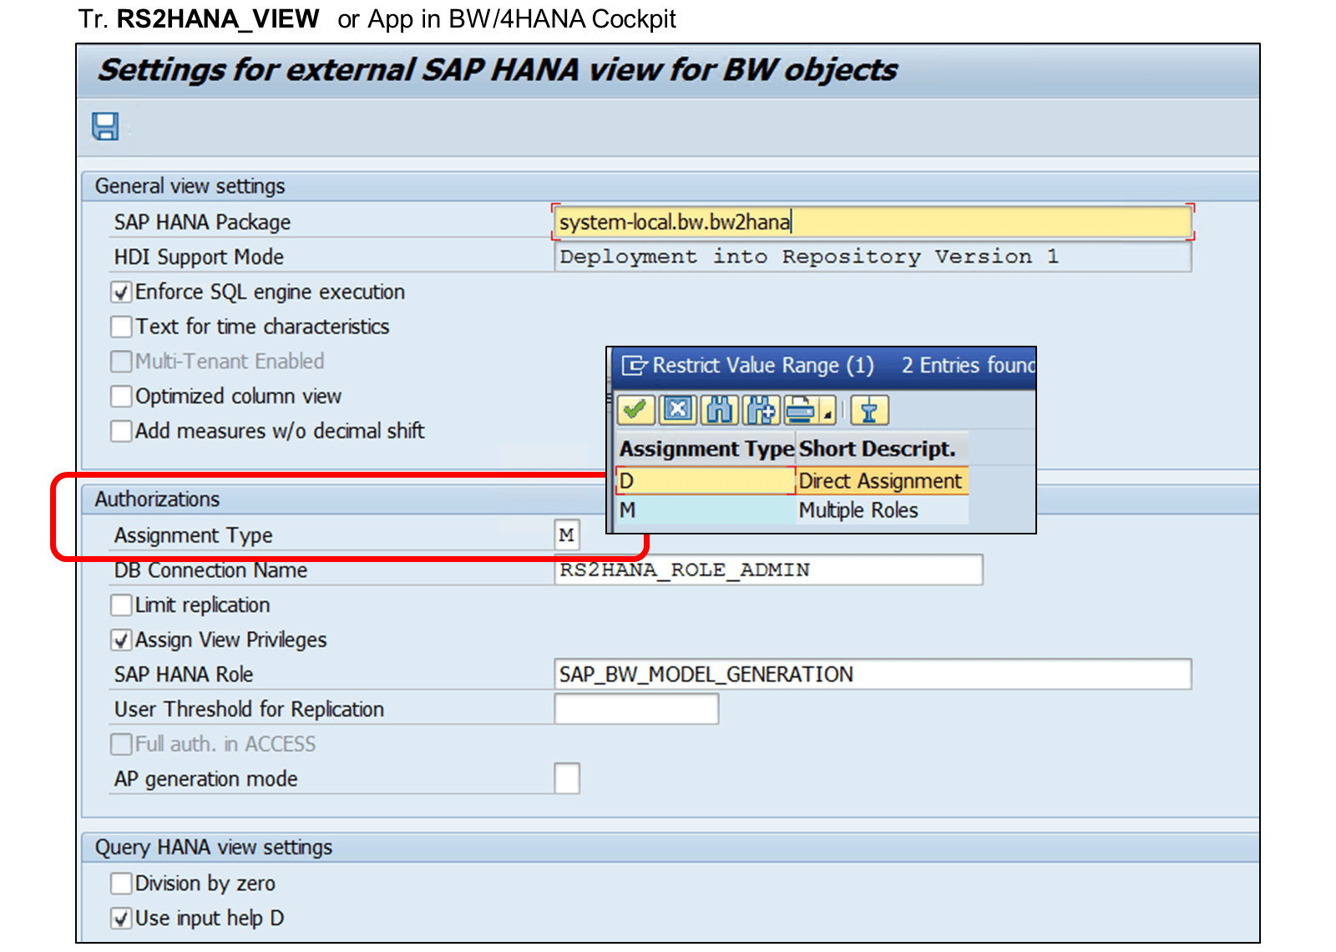1336x952 pixels.
Task: Click the 2 Entries found title text
Action: [969, 366]
